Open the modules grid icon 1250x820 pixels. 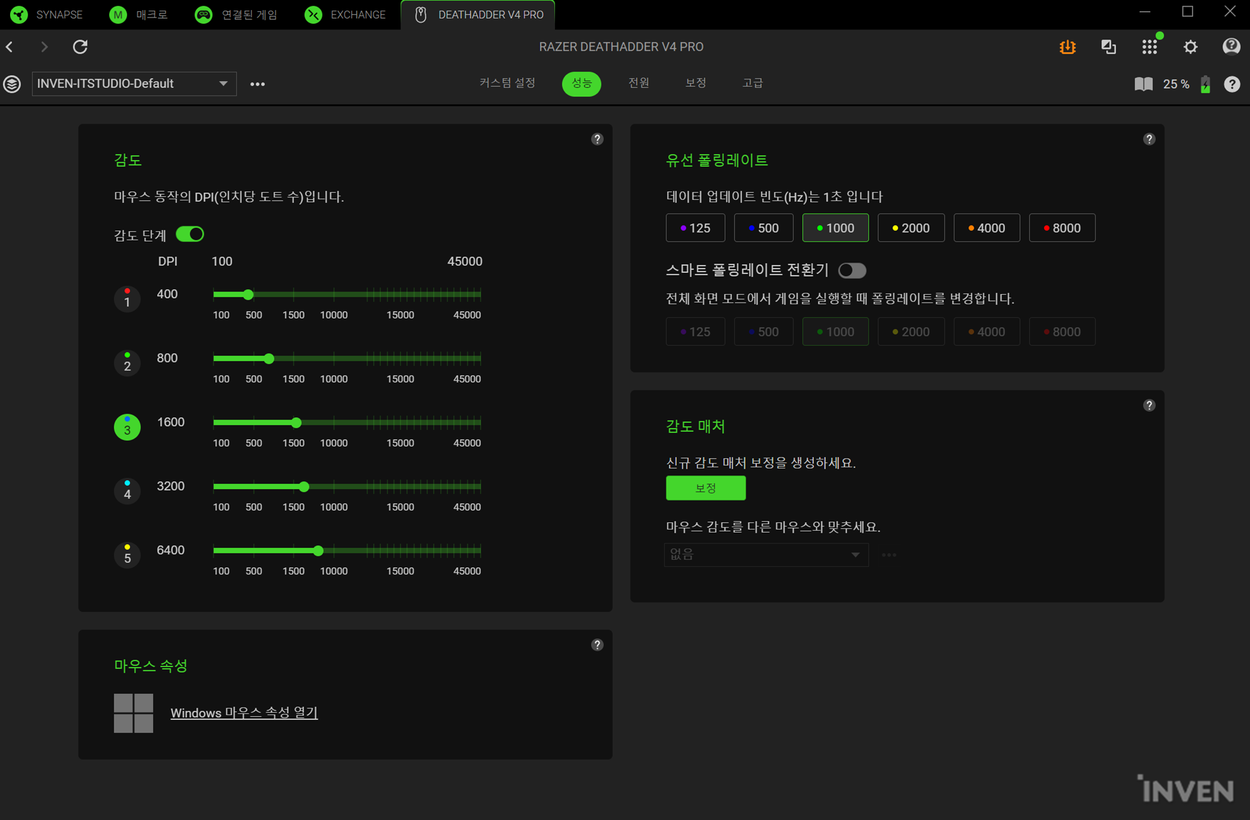click(1149, 47)
